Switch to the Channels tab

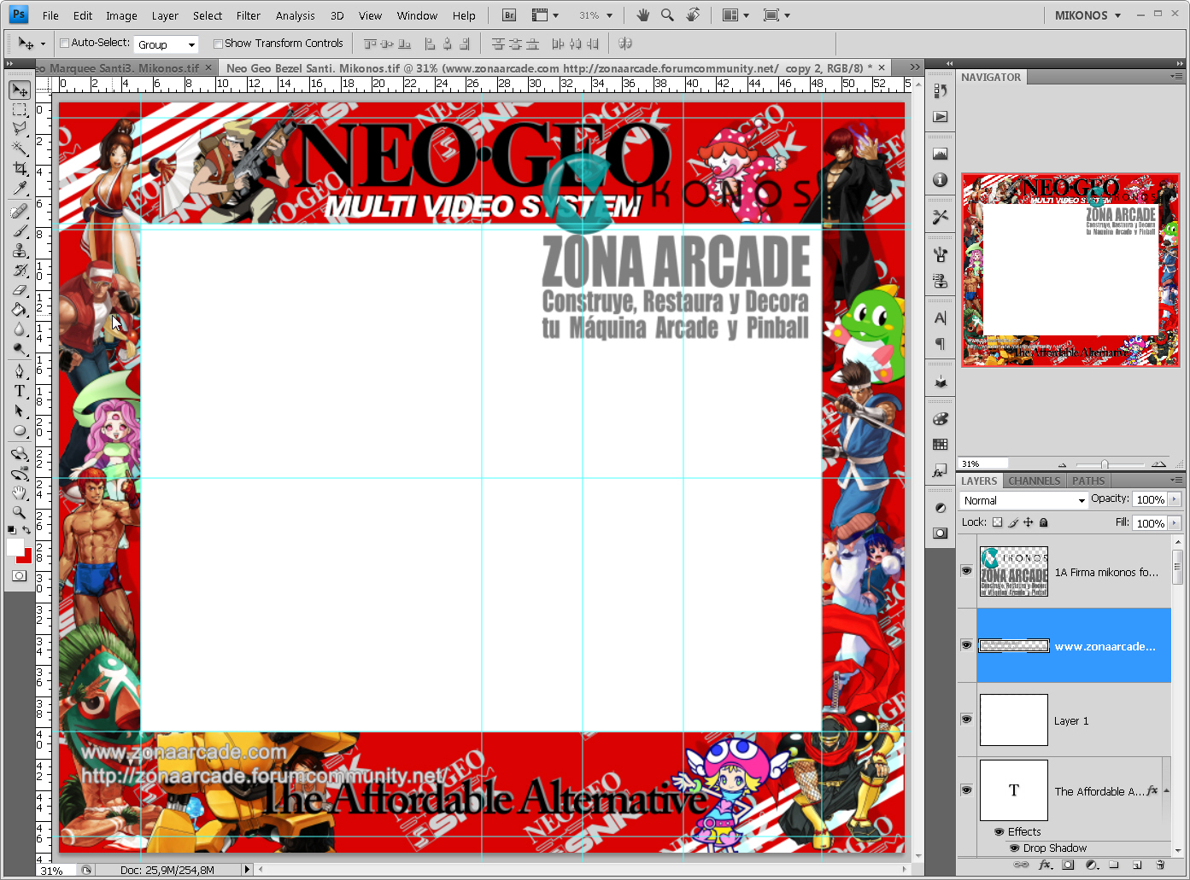pos(1034,481)
